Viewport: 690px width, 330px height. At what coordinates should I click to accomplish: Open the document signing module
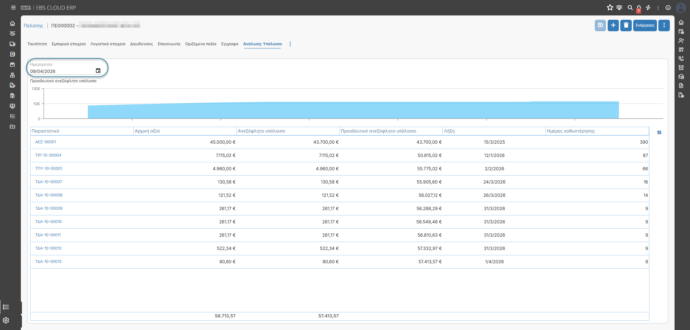[x=13, y=85]
